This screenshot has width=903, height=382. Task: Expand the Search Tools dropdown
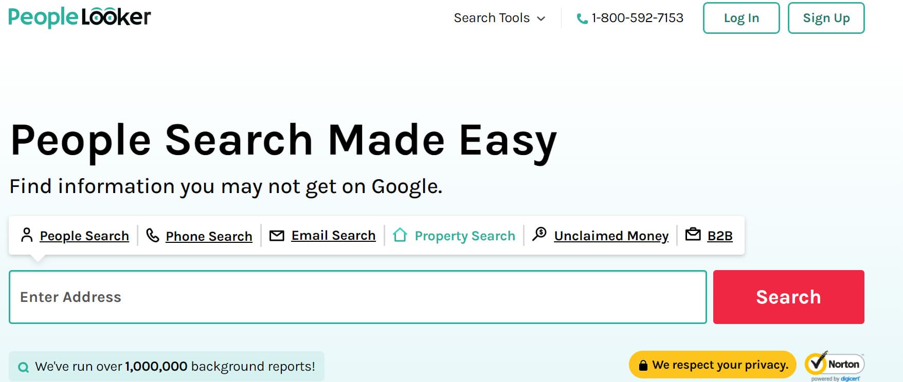[499, 18]
